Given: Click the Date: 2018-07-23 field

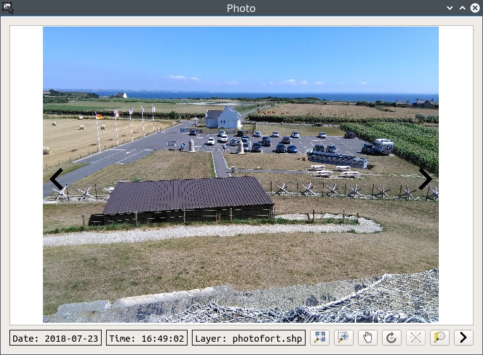Looking at the screenshot, I should click(56, 338).
